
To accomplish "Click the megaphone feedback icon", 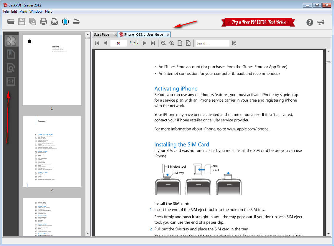I will (x=321, y=22).
